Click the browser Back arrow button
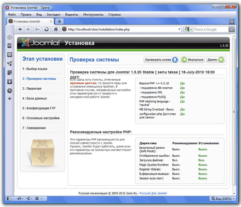241x207 pixels. click(x=20, y=29)
